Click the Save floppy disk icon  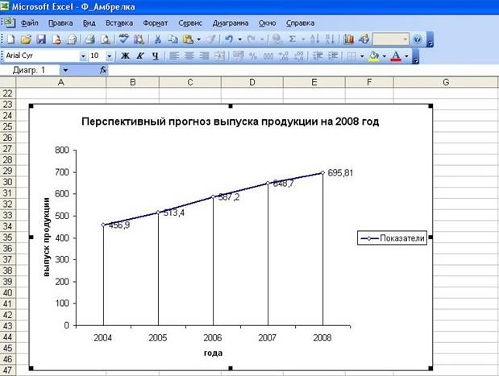[x=41, y=39]
